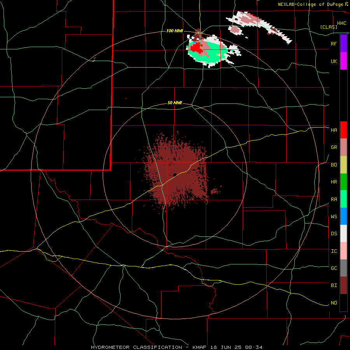The width and height of the screenshot is (350, 350).
Task: Click the black radar site dot at center
Action: coord(175,175)
